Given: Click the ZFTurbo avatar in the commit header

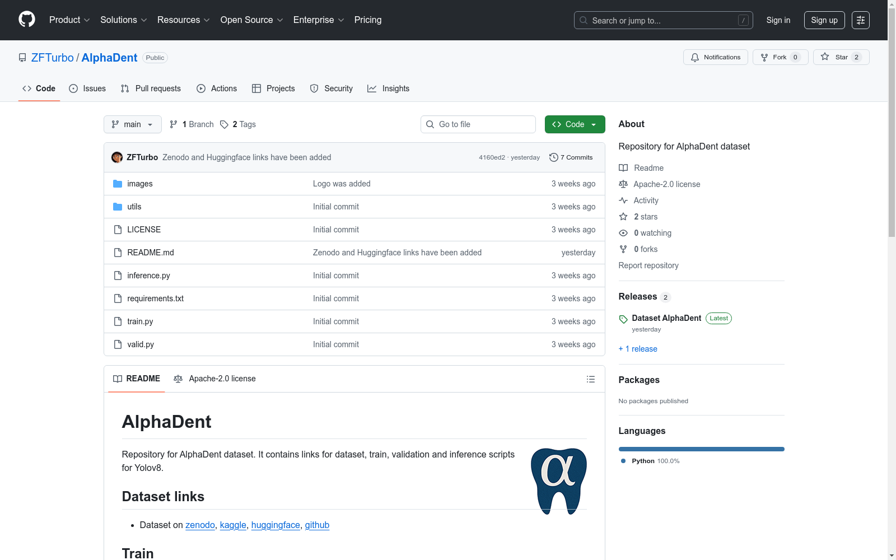Looking at the screenshot, I should tap(117, 157).
